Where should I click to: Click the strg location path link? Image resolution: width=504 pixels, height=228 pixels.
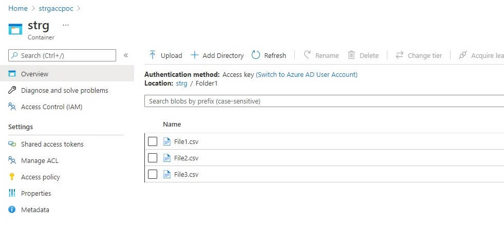click(x=181, y=82)
